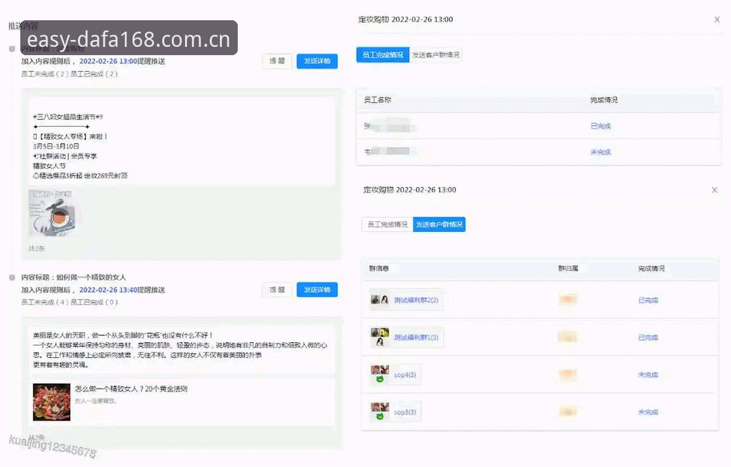Click avatar icon of 测试福利群1(3)
The width and height of the screenshot is (731, 467).
380,337
